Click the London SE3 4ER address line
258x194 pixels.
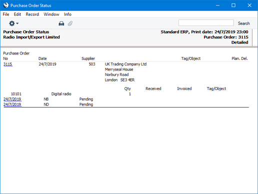(119, 80)
